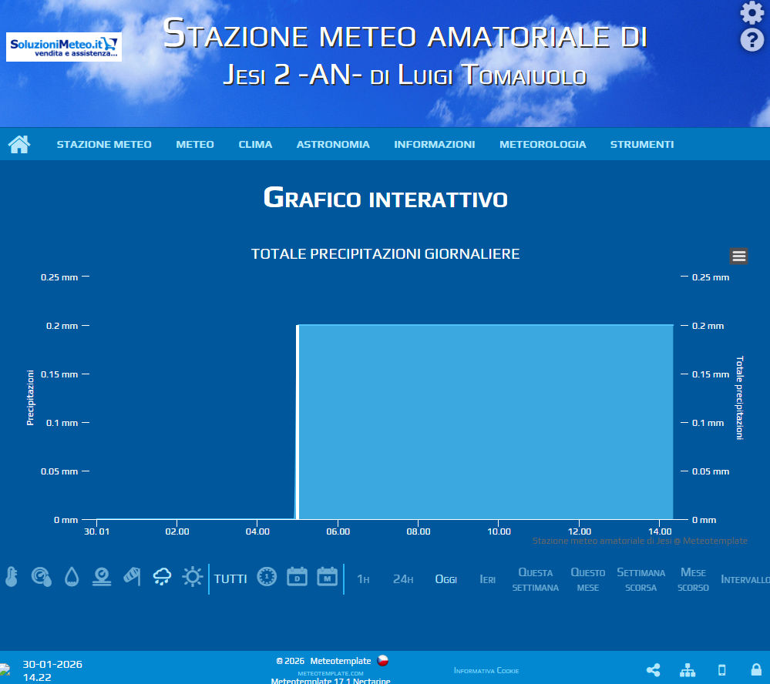Click the padlock login icon
This screenshot has height=684, width=770.
tap(756, 670)
